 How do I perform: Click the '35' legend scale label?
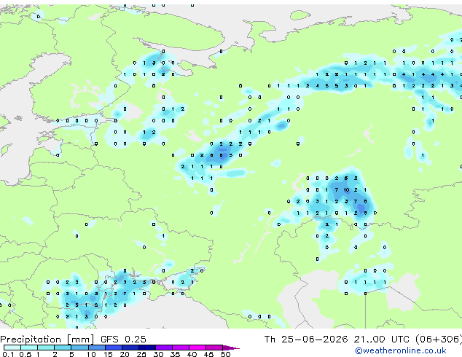176,354
